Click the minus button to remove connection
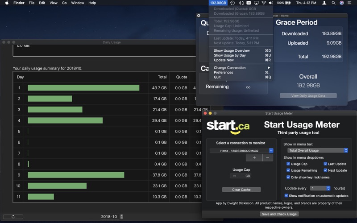 [268, 157]
